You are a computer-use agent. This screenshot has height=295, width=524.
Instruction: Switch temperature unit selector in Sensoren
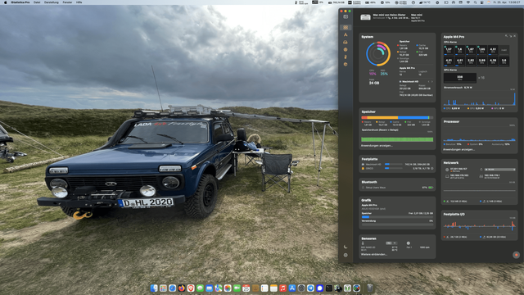(391, 243)
